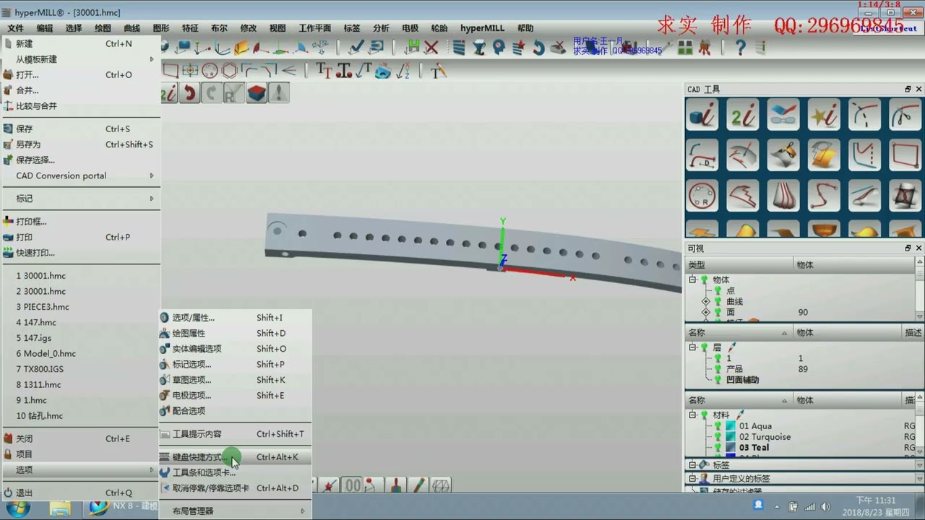Select the curve trim scissors tool
The height and width of the screenshot is (520, 925).
point(905,115)
